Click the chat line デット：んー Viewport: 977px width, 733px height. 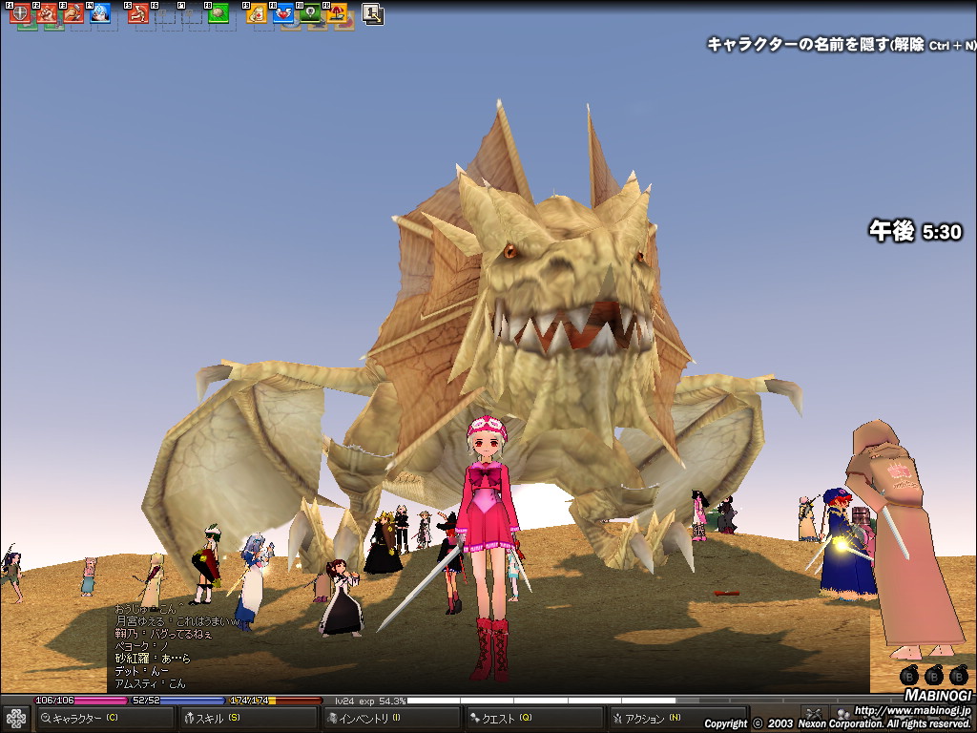[x=141, y=671]
